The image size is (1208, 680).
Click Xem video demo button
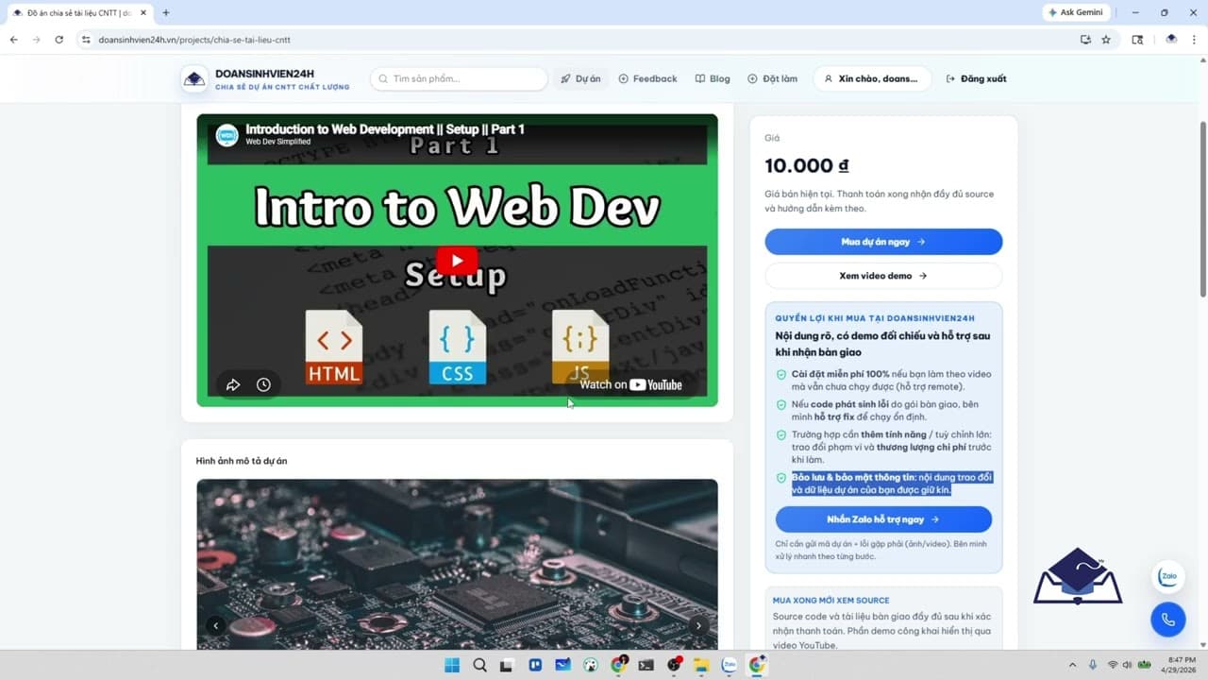click(883, 276)
